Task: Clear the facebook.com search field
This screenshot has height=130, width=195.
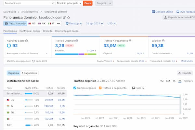Action: pyautogui.click(x=53, y=3)
